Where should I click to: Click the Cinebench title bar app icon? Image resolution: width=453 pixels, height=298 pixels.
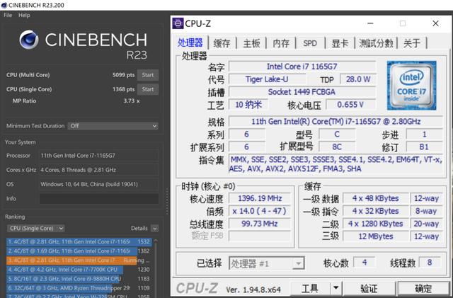4,5
